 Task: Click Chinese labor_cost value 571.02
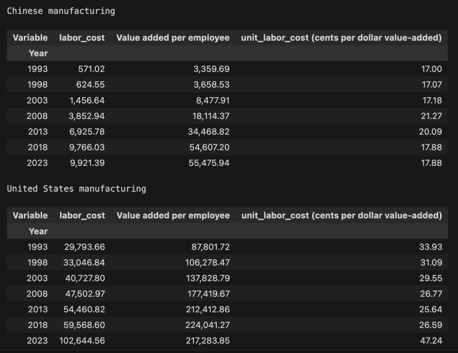pos(92,69)
